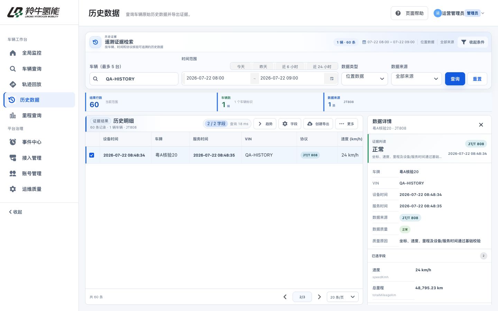This screenshot has height=311, width=498.
Task: Open 接入管理 in the sidebar
Action: point(39,158)
